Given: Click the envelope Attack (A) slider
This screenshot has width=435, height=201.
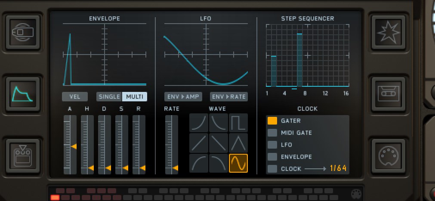Looking at the screenshot, I should point(70,145).
